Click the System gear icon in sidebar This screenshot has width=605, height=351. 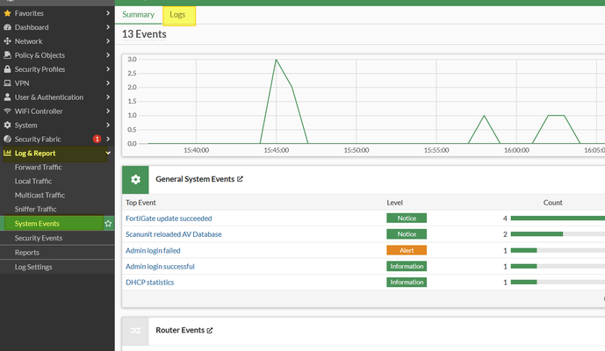8,125
